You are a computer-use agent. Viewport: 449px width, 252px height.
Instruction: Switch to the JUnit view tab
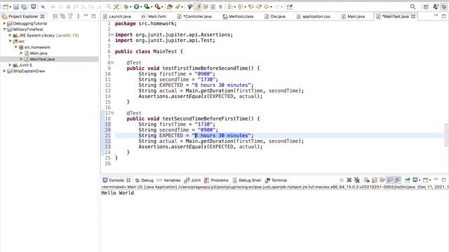pyautogui.click(x=193, y=181)
